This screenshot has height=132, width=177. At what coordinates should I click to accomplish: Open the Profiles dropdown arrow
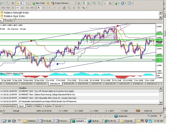3,3
